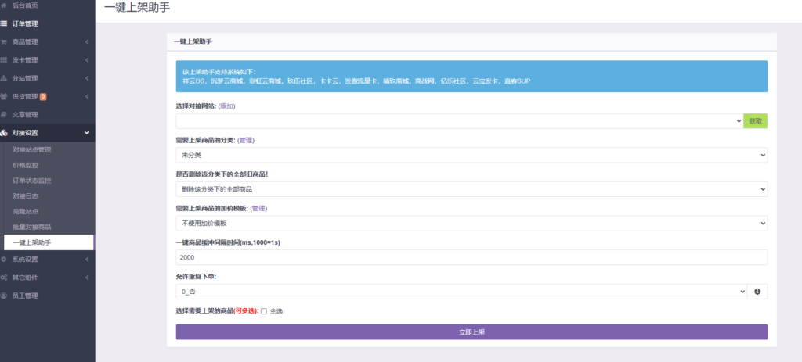Go to 价格监控 submenu item

tap(26, 166)
